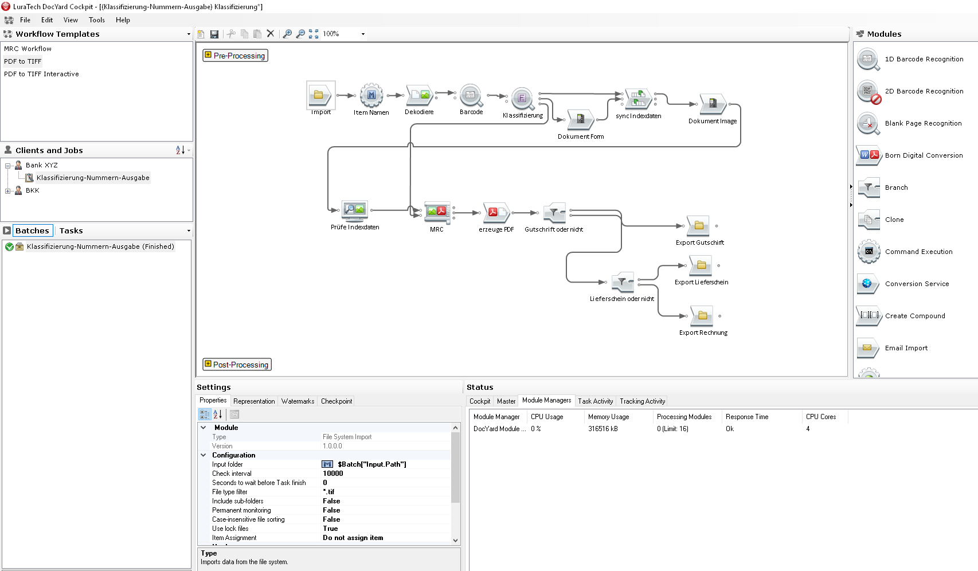Click the Save workflow toolbar icon
Image resolution: width=978 pixels, height=571 pixels.
(214, 34)
